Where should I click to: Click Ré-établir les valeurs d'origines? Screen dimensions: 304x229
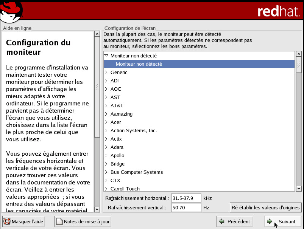pyautogui.click(x=265, y=207)
